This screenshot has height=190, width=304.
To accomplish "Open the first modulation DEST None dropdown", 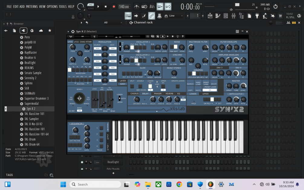I will point(113,48).
